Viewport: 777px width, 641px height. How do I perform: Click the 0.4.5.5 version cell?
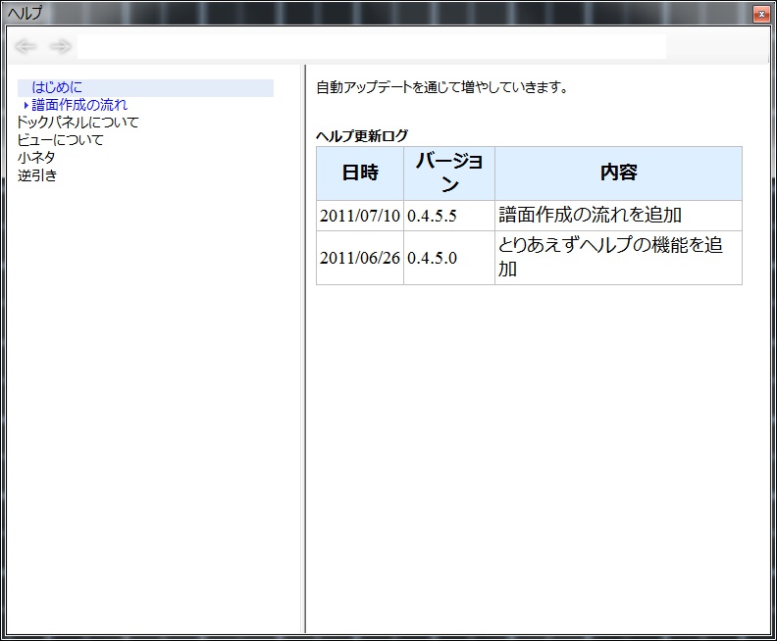pyautogui.click(x=433, y=216)
